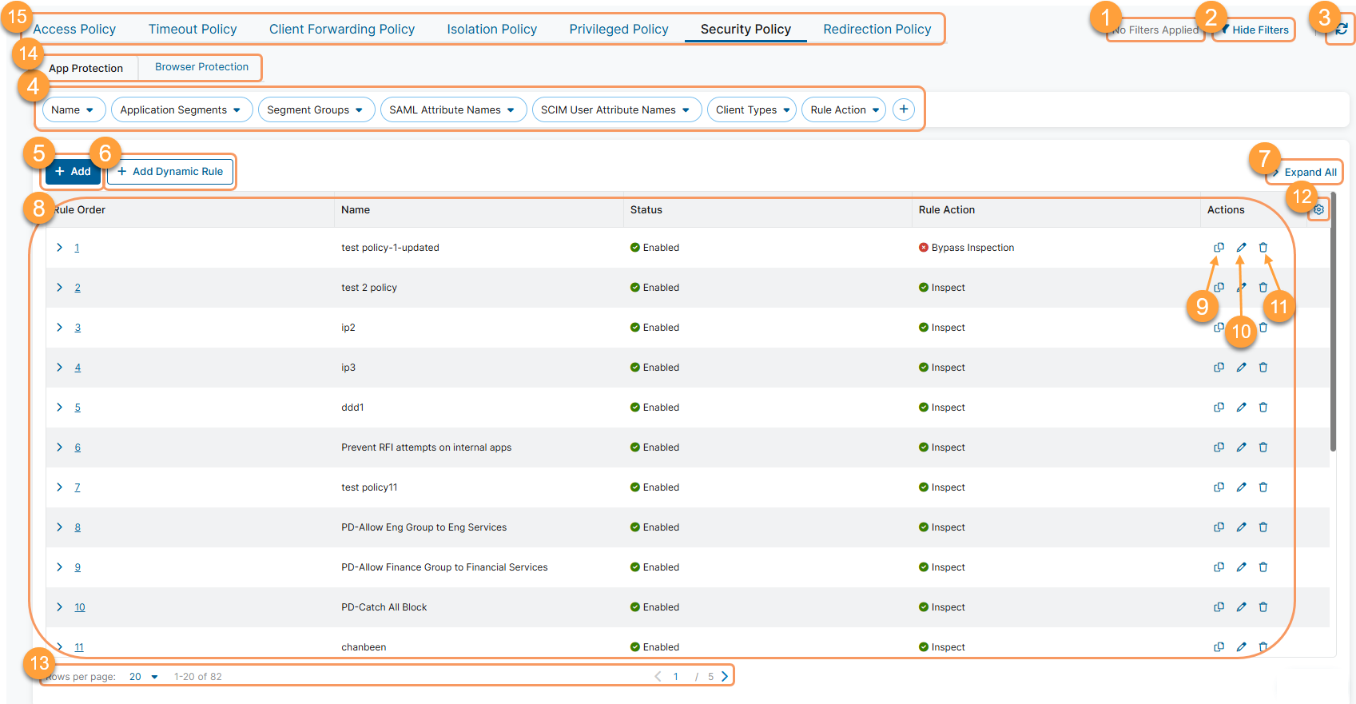The image size is (1356, 704).
Task: Delete the ddd1 rule
Action: point(1263,408)
